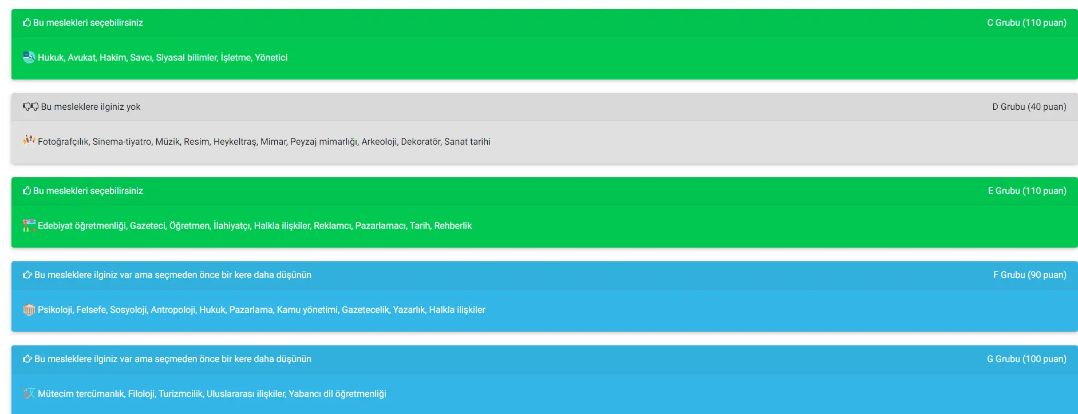The width and height of the screenshot is (1078, 414).
Task: Select the F Grubu (90 puan) label
Action: coord(1030,275)
